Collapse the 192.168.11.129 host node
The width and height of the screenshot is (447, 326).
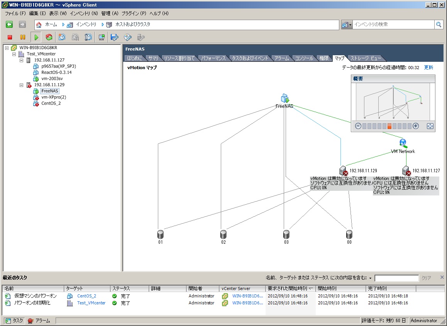[x=21, y=85]
